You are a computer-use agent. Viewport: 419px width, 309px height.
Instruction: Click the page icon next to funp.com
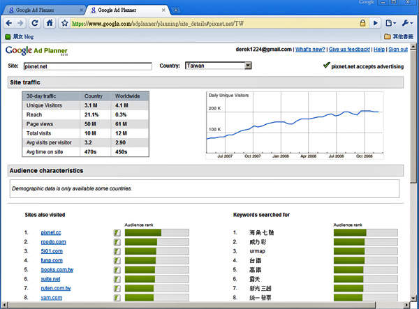[x=117, y=260]
